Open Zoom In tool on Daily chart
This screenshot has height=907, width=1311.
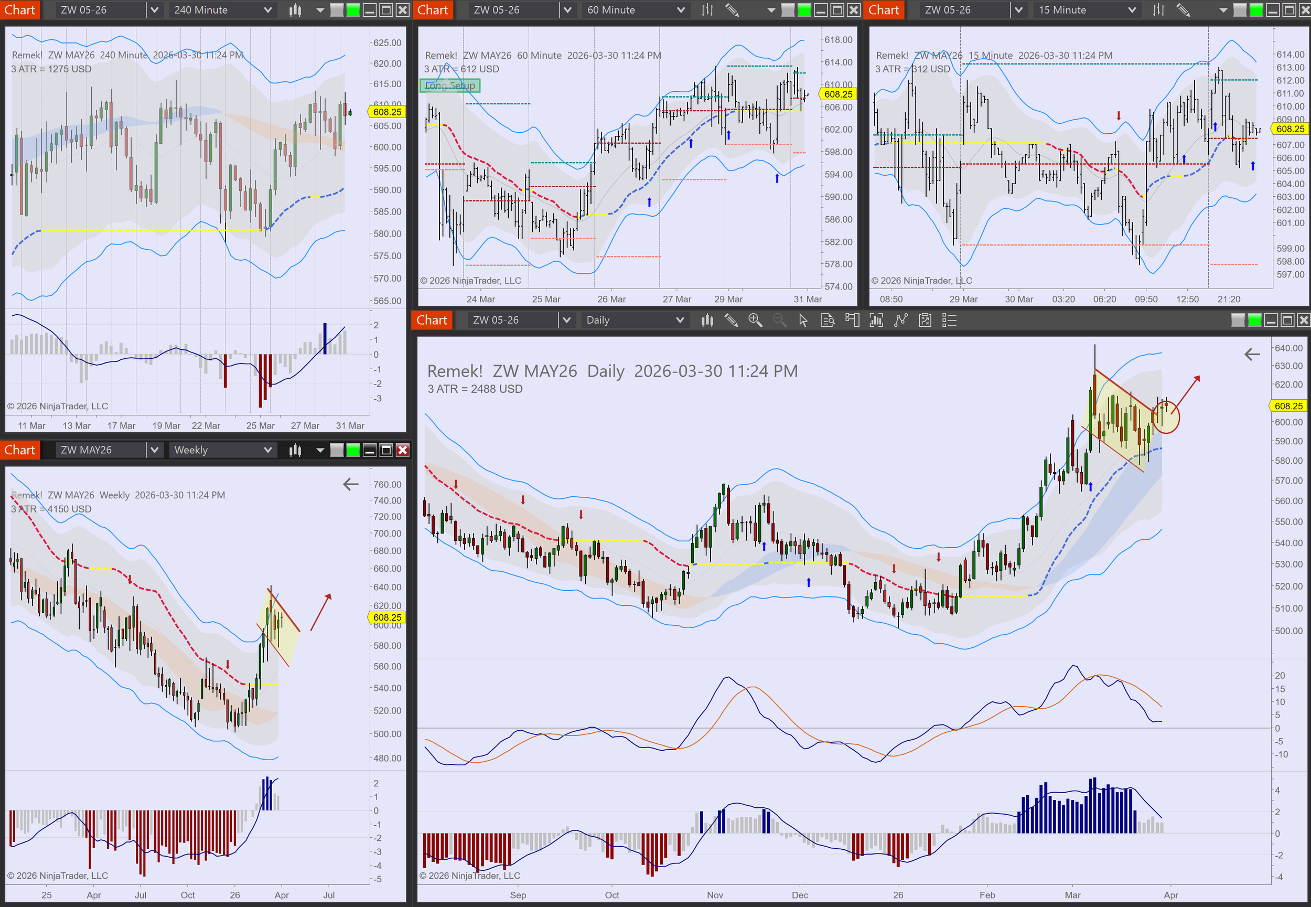click(x=755, y=321)
